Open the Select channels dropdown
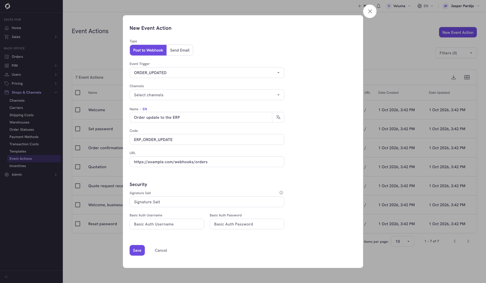 pyautogui.click(x=207, y=95)
